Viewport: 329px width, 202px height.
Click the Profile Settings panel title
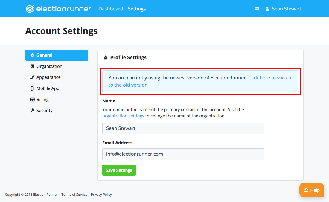tap(128, 57)
